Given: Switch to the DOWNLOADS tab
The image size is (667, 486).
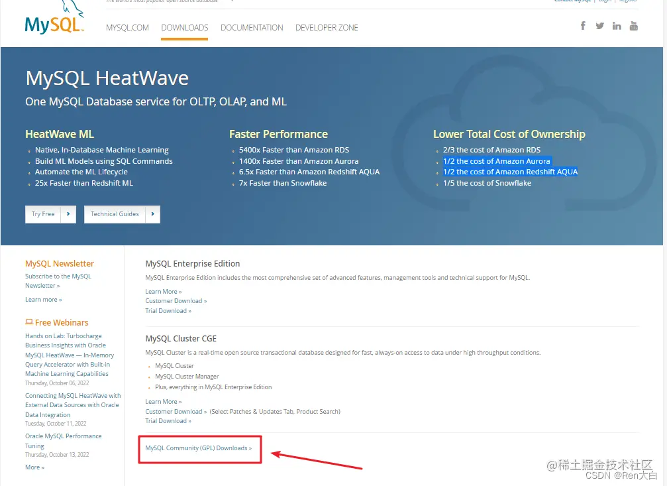Looking at the screenshot, I should 185,28.
